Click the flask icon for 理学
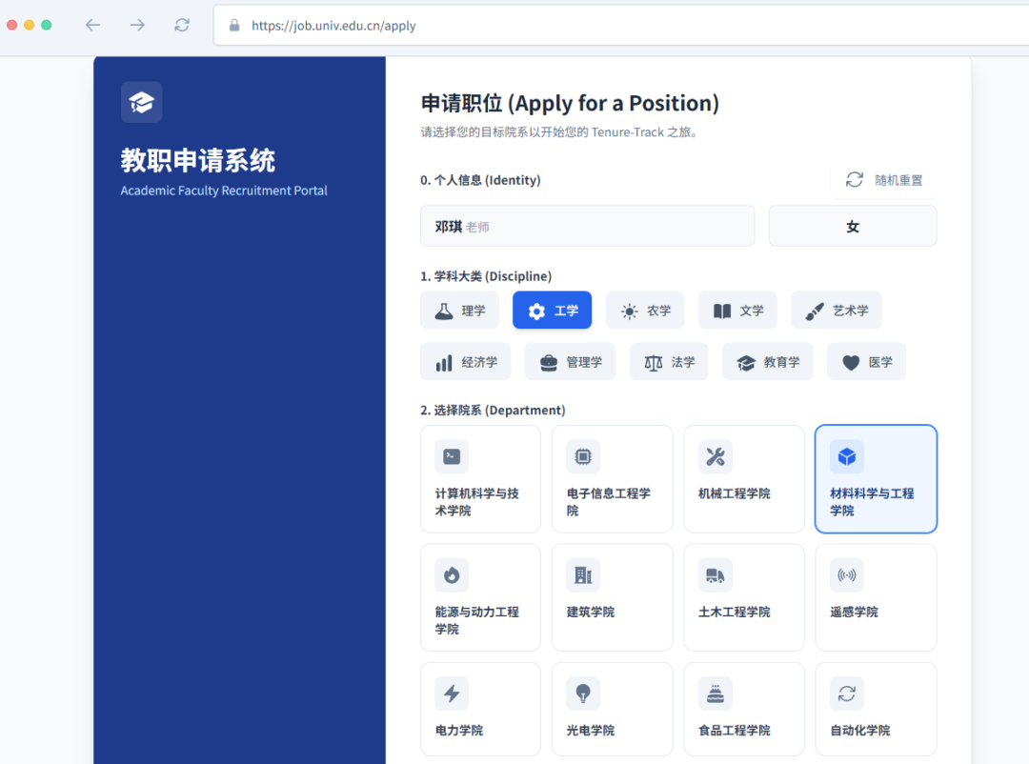 click(x=444, y=311)
